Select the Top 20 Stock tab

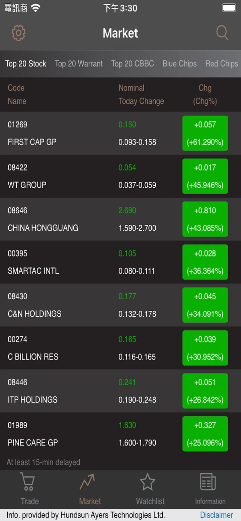point(26,64)
